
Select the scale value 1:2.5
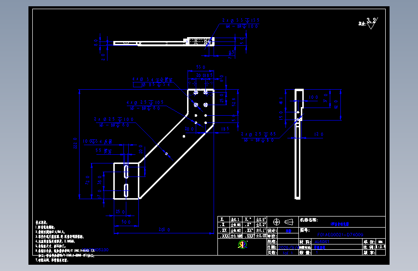coord(381,247)
